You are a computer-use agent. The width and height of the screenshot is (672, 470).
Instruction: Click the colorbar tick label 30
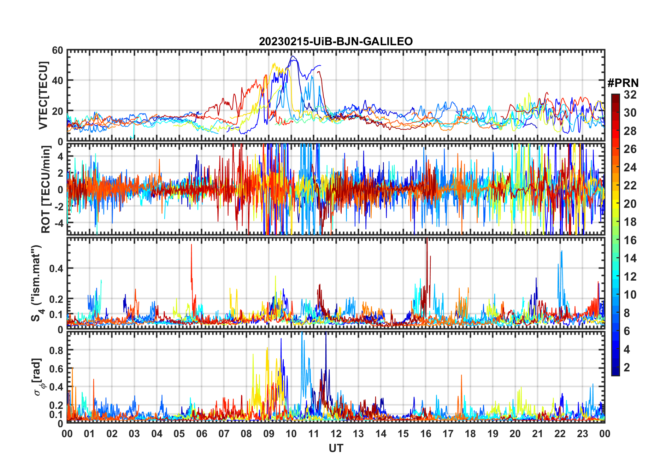pyautogui.click(x=630, y=113)
